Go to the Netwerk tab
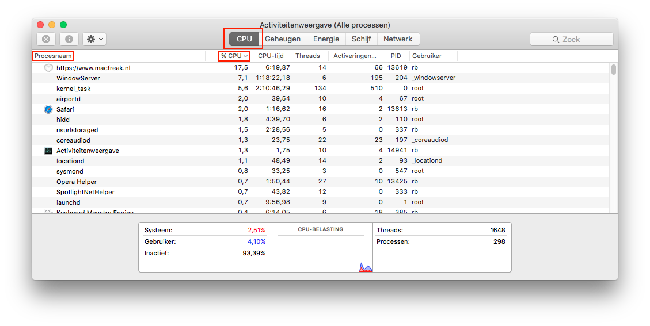 [x=398, y=39]
